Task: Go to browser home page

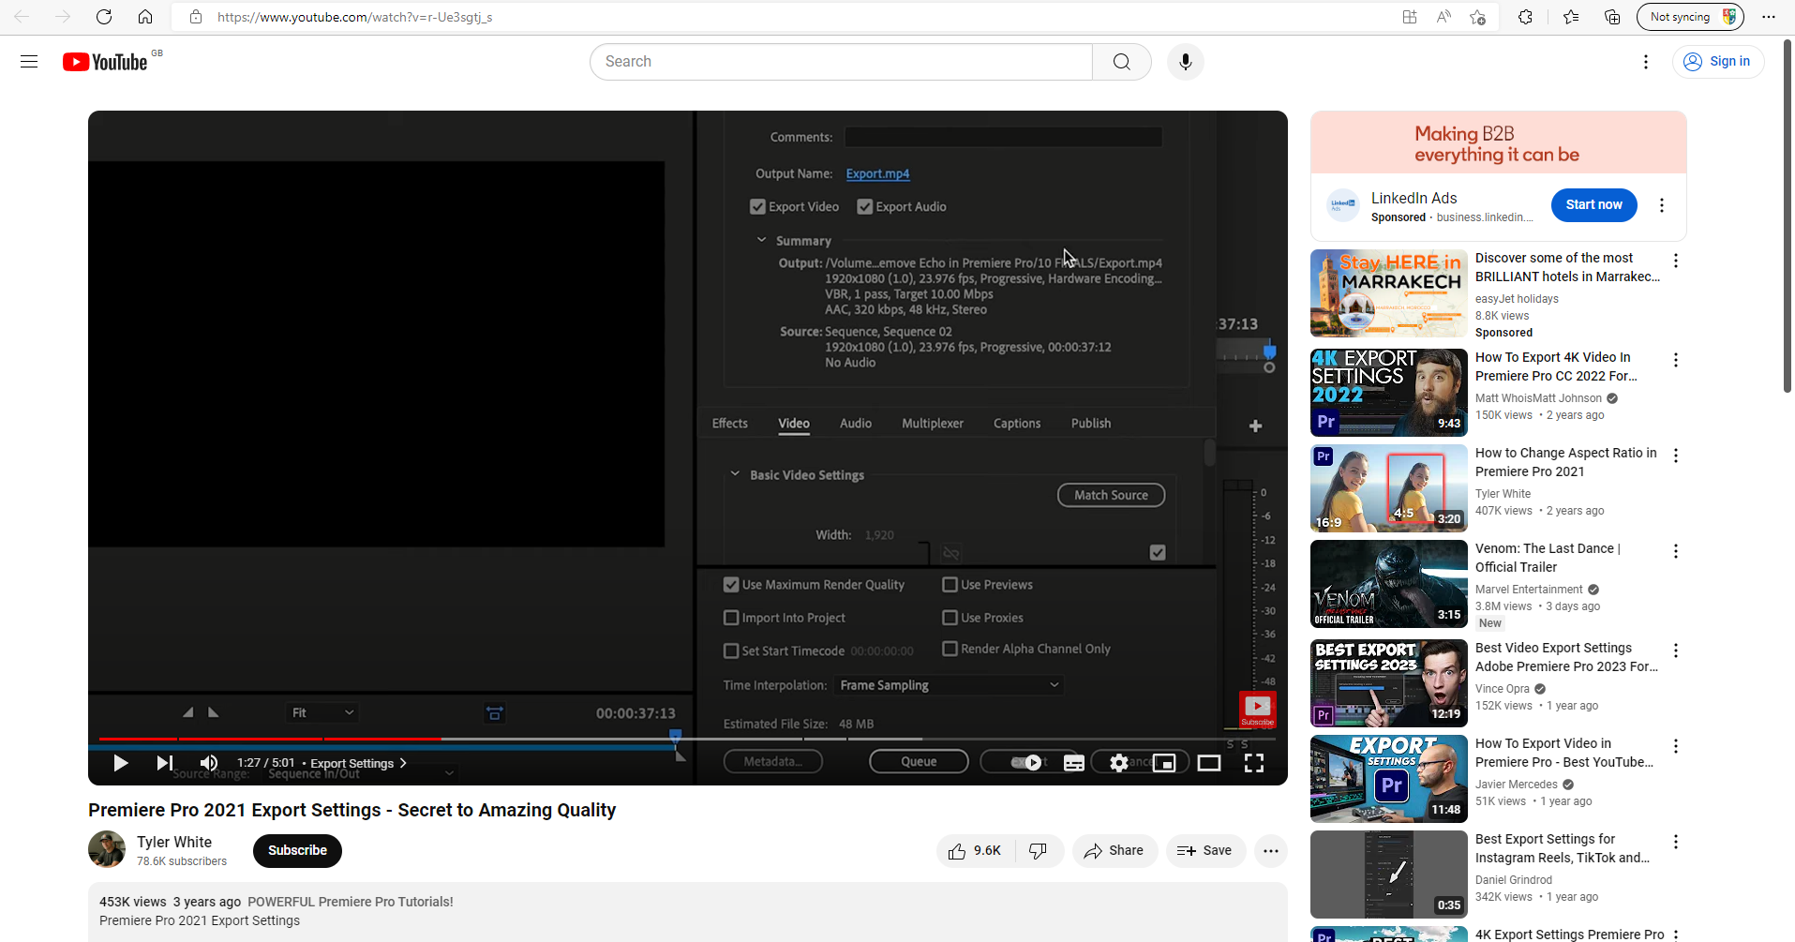Action: 145,17
